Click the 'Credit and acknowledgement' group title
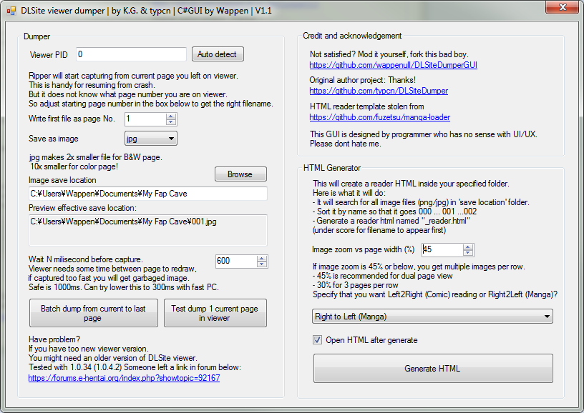Screen dimensions: 584x413 (352, 36)
